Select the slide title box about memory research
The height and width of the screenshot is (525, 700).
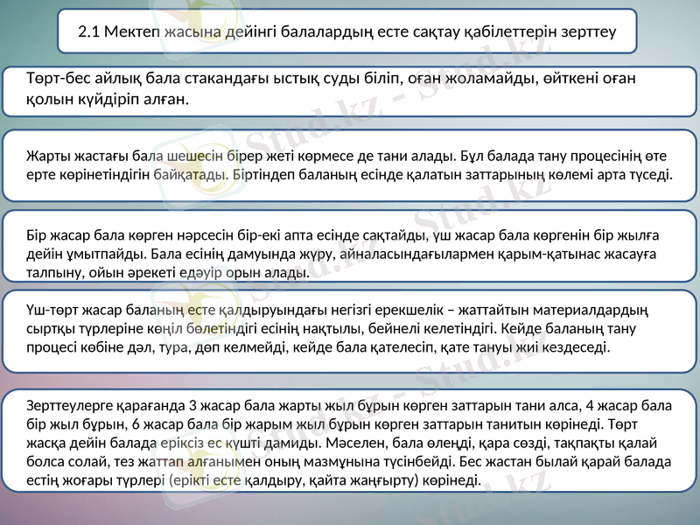(x=350, y=28)
